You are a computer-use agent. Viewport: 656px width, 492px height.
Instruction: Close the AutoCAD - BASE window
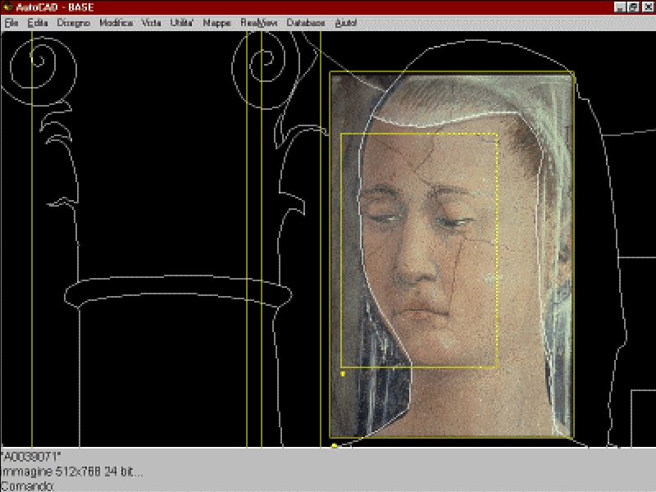coord(648,7)
